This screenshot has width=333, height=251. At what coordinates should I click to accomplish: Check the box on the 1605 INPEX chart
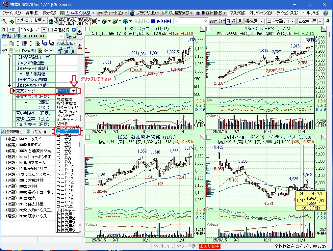(208, 29)
